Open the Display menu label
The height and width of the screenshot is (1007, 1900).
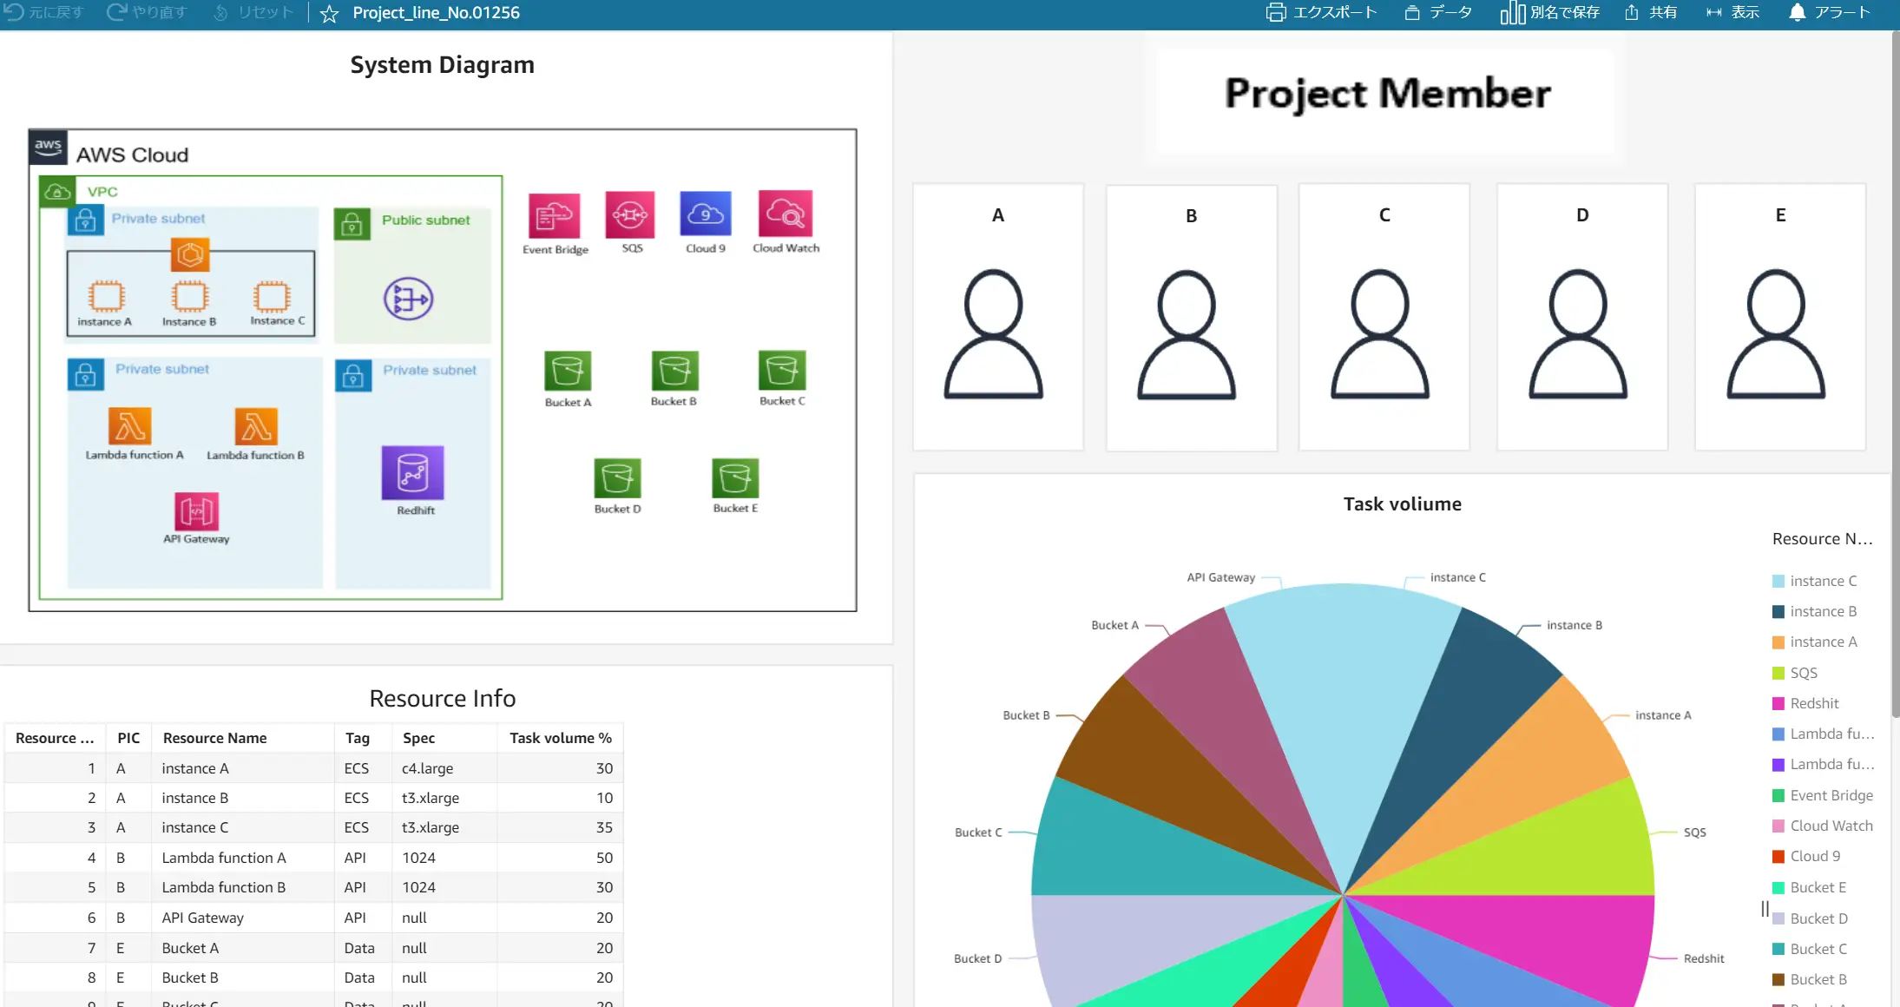tap(1746, 12)
